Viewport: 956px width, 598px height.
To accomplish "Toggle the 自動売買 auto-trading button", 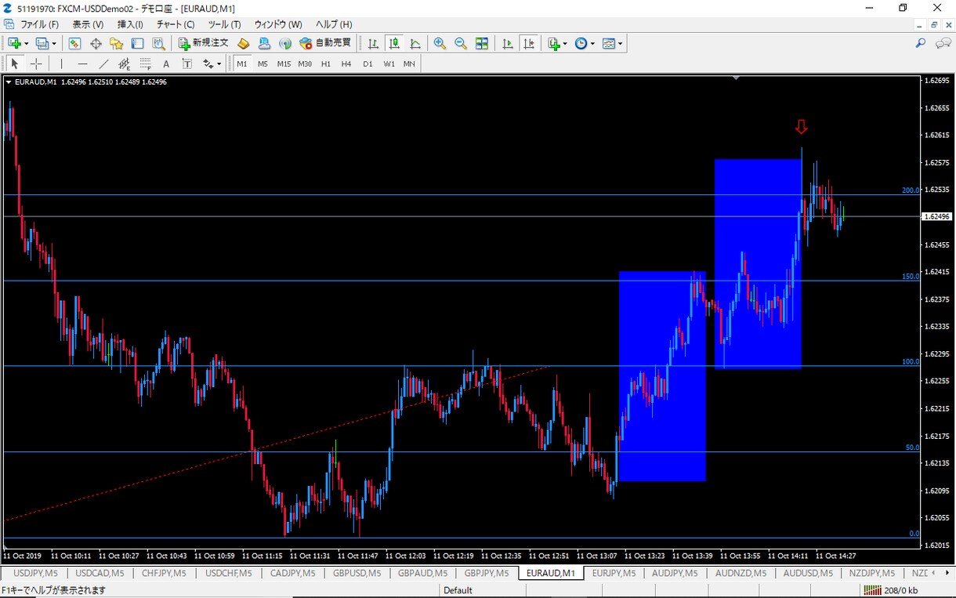I will coord(326,44).
